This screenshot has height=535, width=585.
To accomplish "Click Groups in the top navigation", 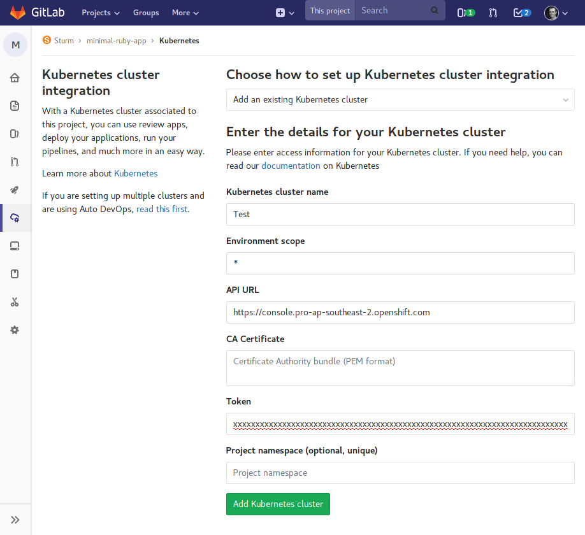I will [x=145, y=12].
